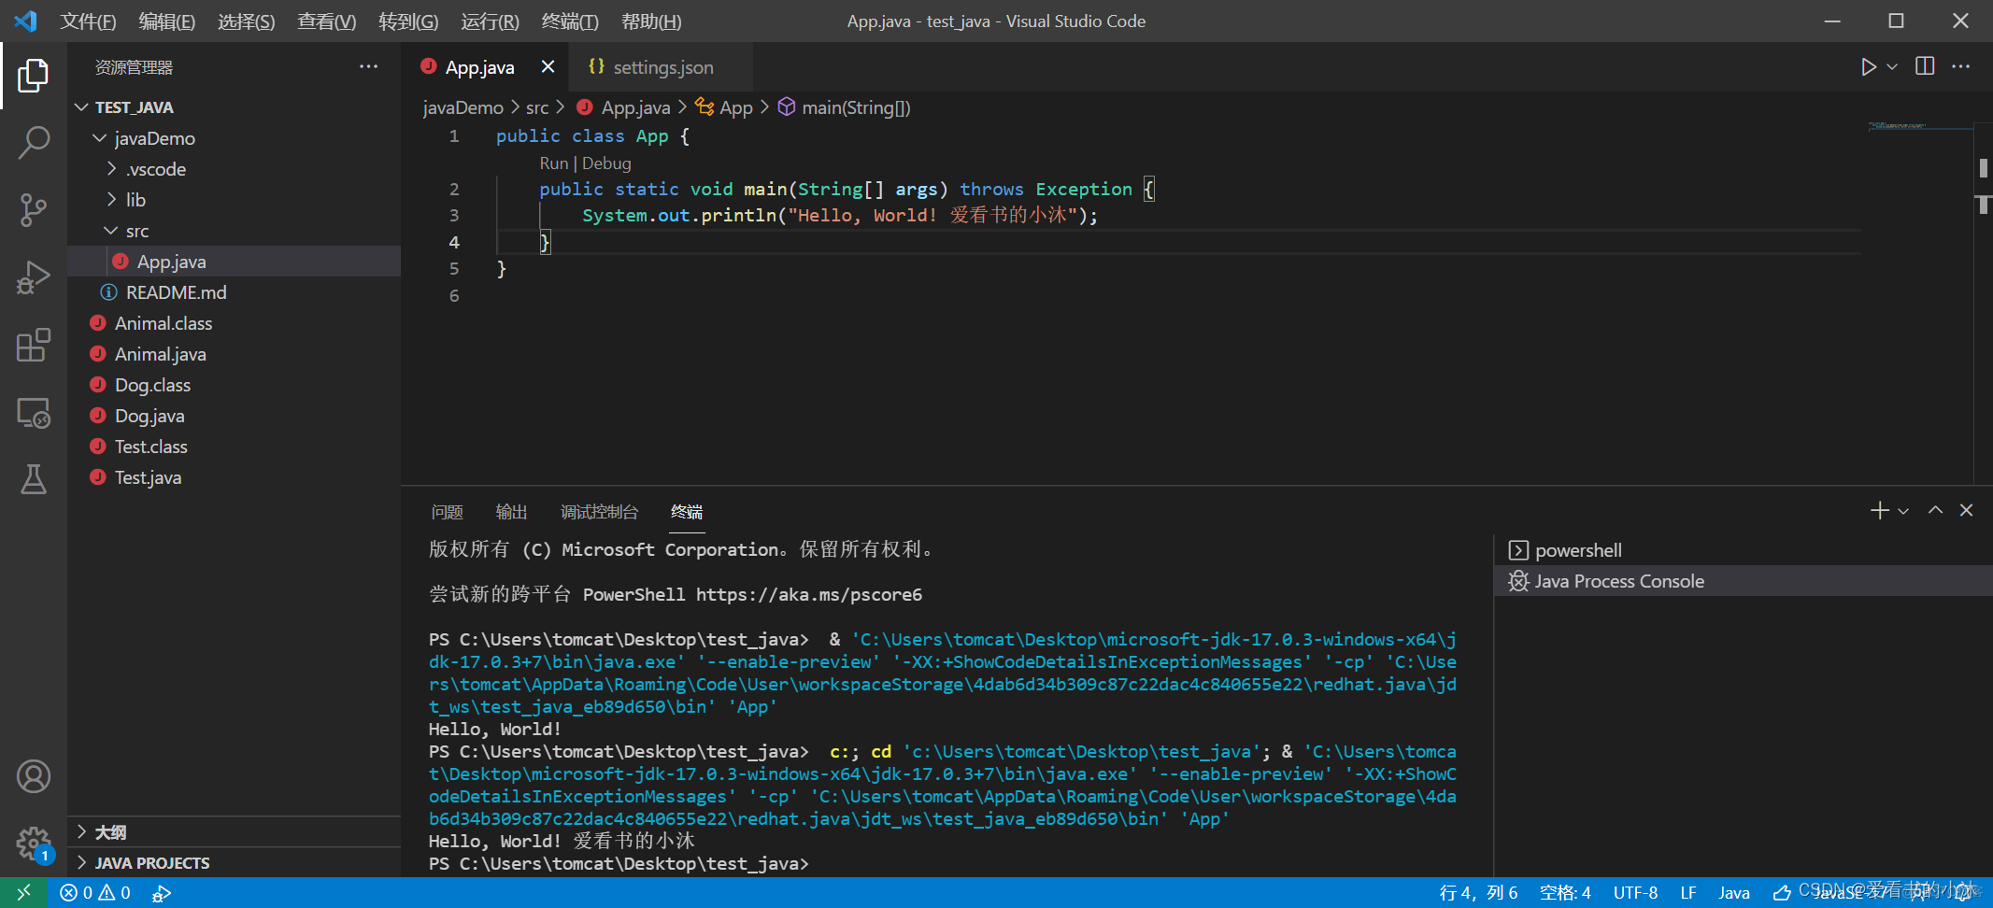This screenshot has height=908, width=1993.
Task: Click the Run CodeLens above main
Action: (553, 163)
